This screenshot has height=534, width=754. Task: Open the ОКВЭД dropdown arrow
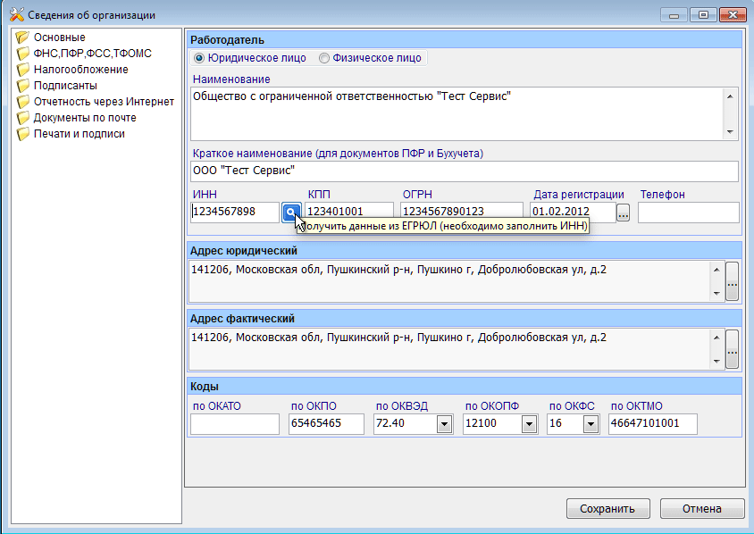(444, 424)
